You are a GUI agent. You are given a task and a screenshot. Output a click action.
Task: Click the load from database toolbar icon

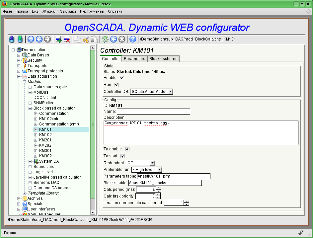12,39
